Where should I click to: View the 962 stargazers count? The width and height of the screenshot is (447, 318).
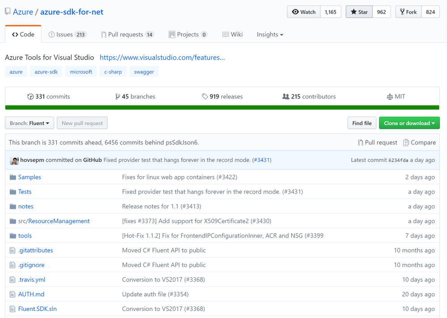[x=381, y=12]
